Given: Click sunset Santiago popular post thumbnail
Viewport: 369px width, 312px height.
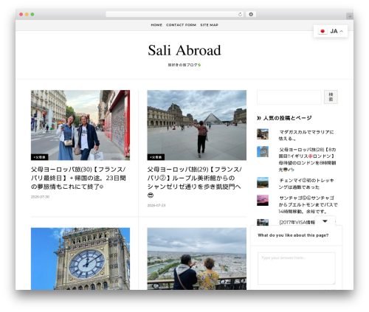Looking at the screenshot, I should tap(263, 201).
